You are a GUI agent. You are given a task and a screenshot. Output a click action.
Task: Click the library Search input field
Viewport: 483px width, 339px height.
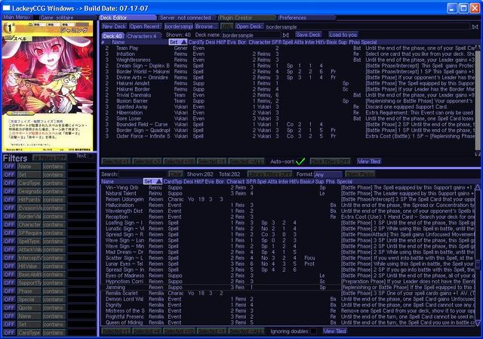(143, 174)
